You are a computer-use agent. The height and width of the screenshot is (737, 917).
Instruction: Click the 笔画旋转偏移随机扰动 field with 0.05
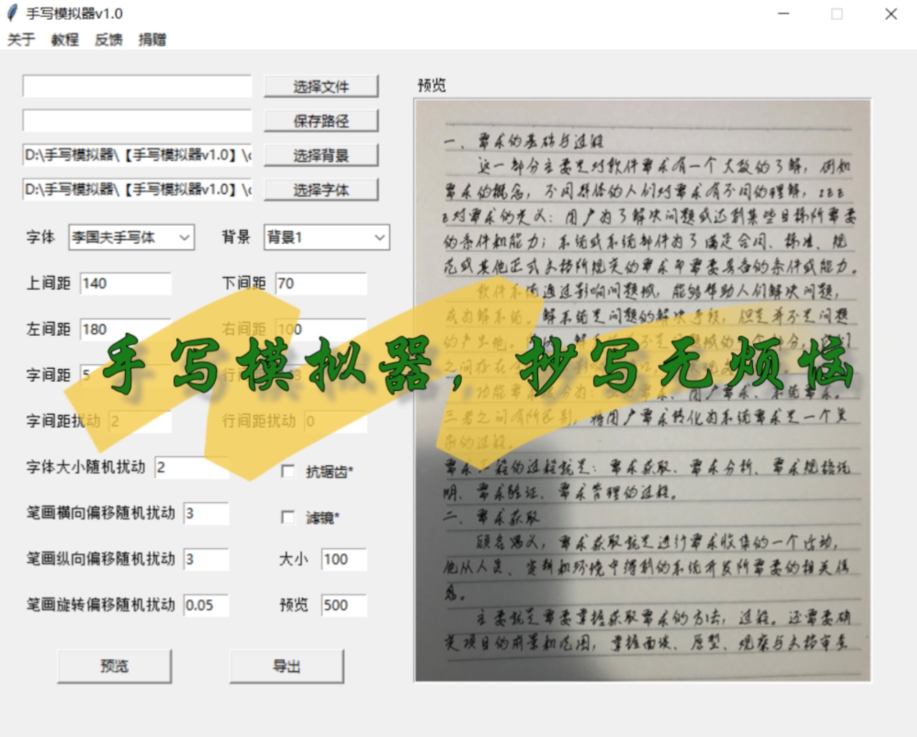(206, 605)
